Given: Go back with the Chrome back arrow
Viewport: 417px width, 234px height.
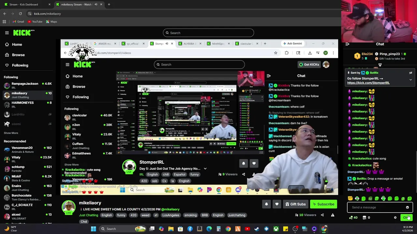Looking at the screenshot, I should tap(5, 14).
